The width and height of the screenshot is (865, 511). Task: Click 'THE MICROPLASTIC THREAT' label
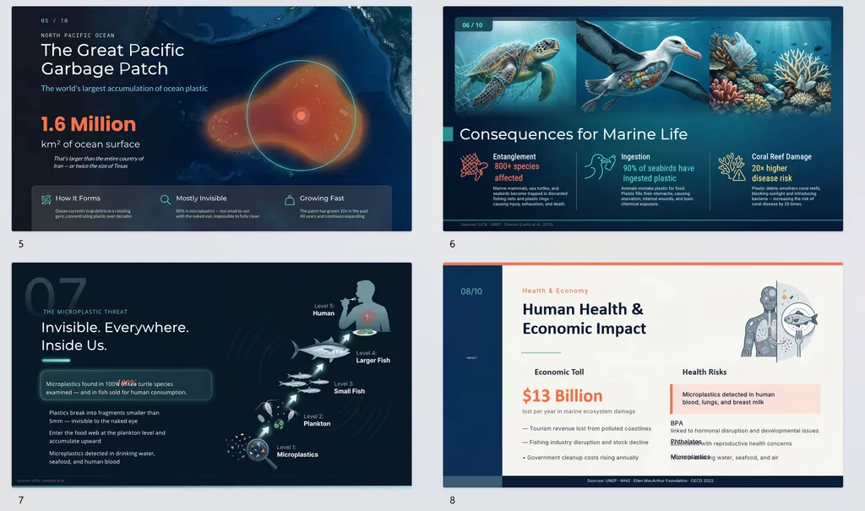tap(85, 312)
